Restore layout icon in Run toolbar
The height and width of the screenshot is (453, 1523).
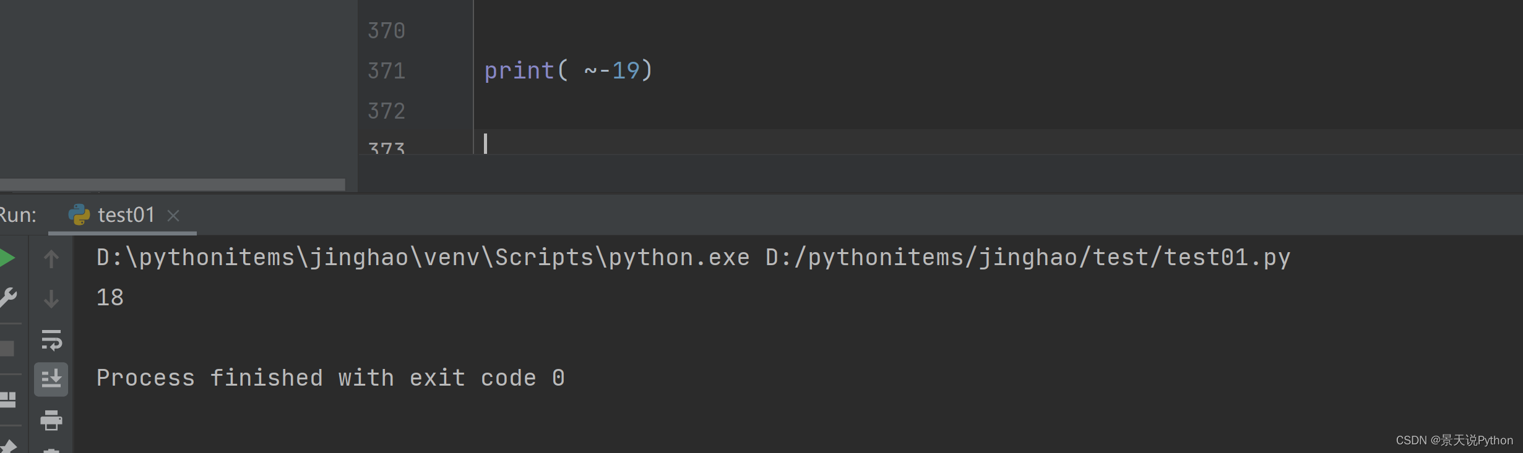coord(7,400)
